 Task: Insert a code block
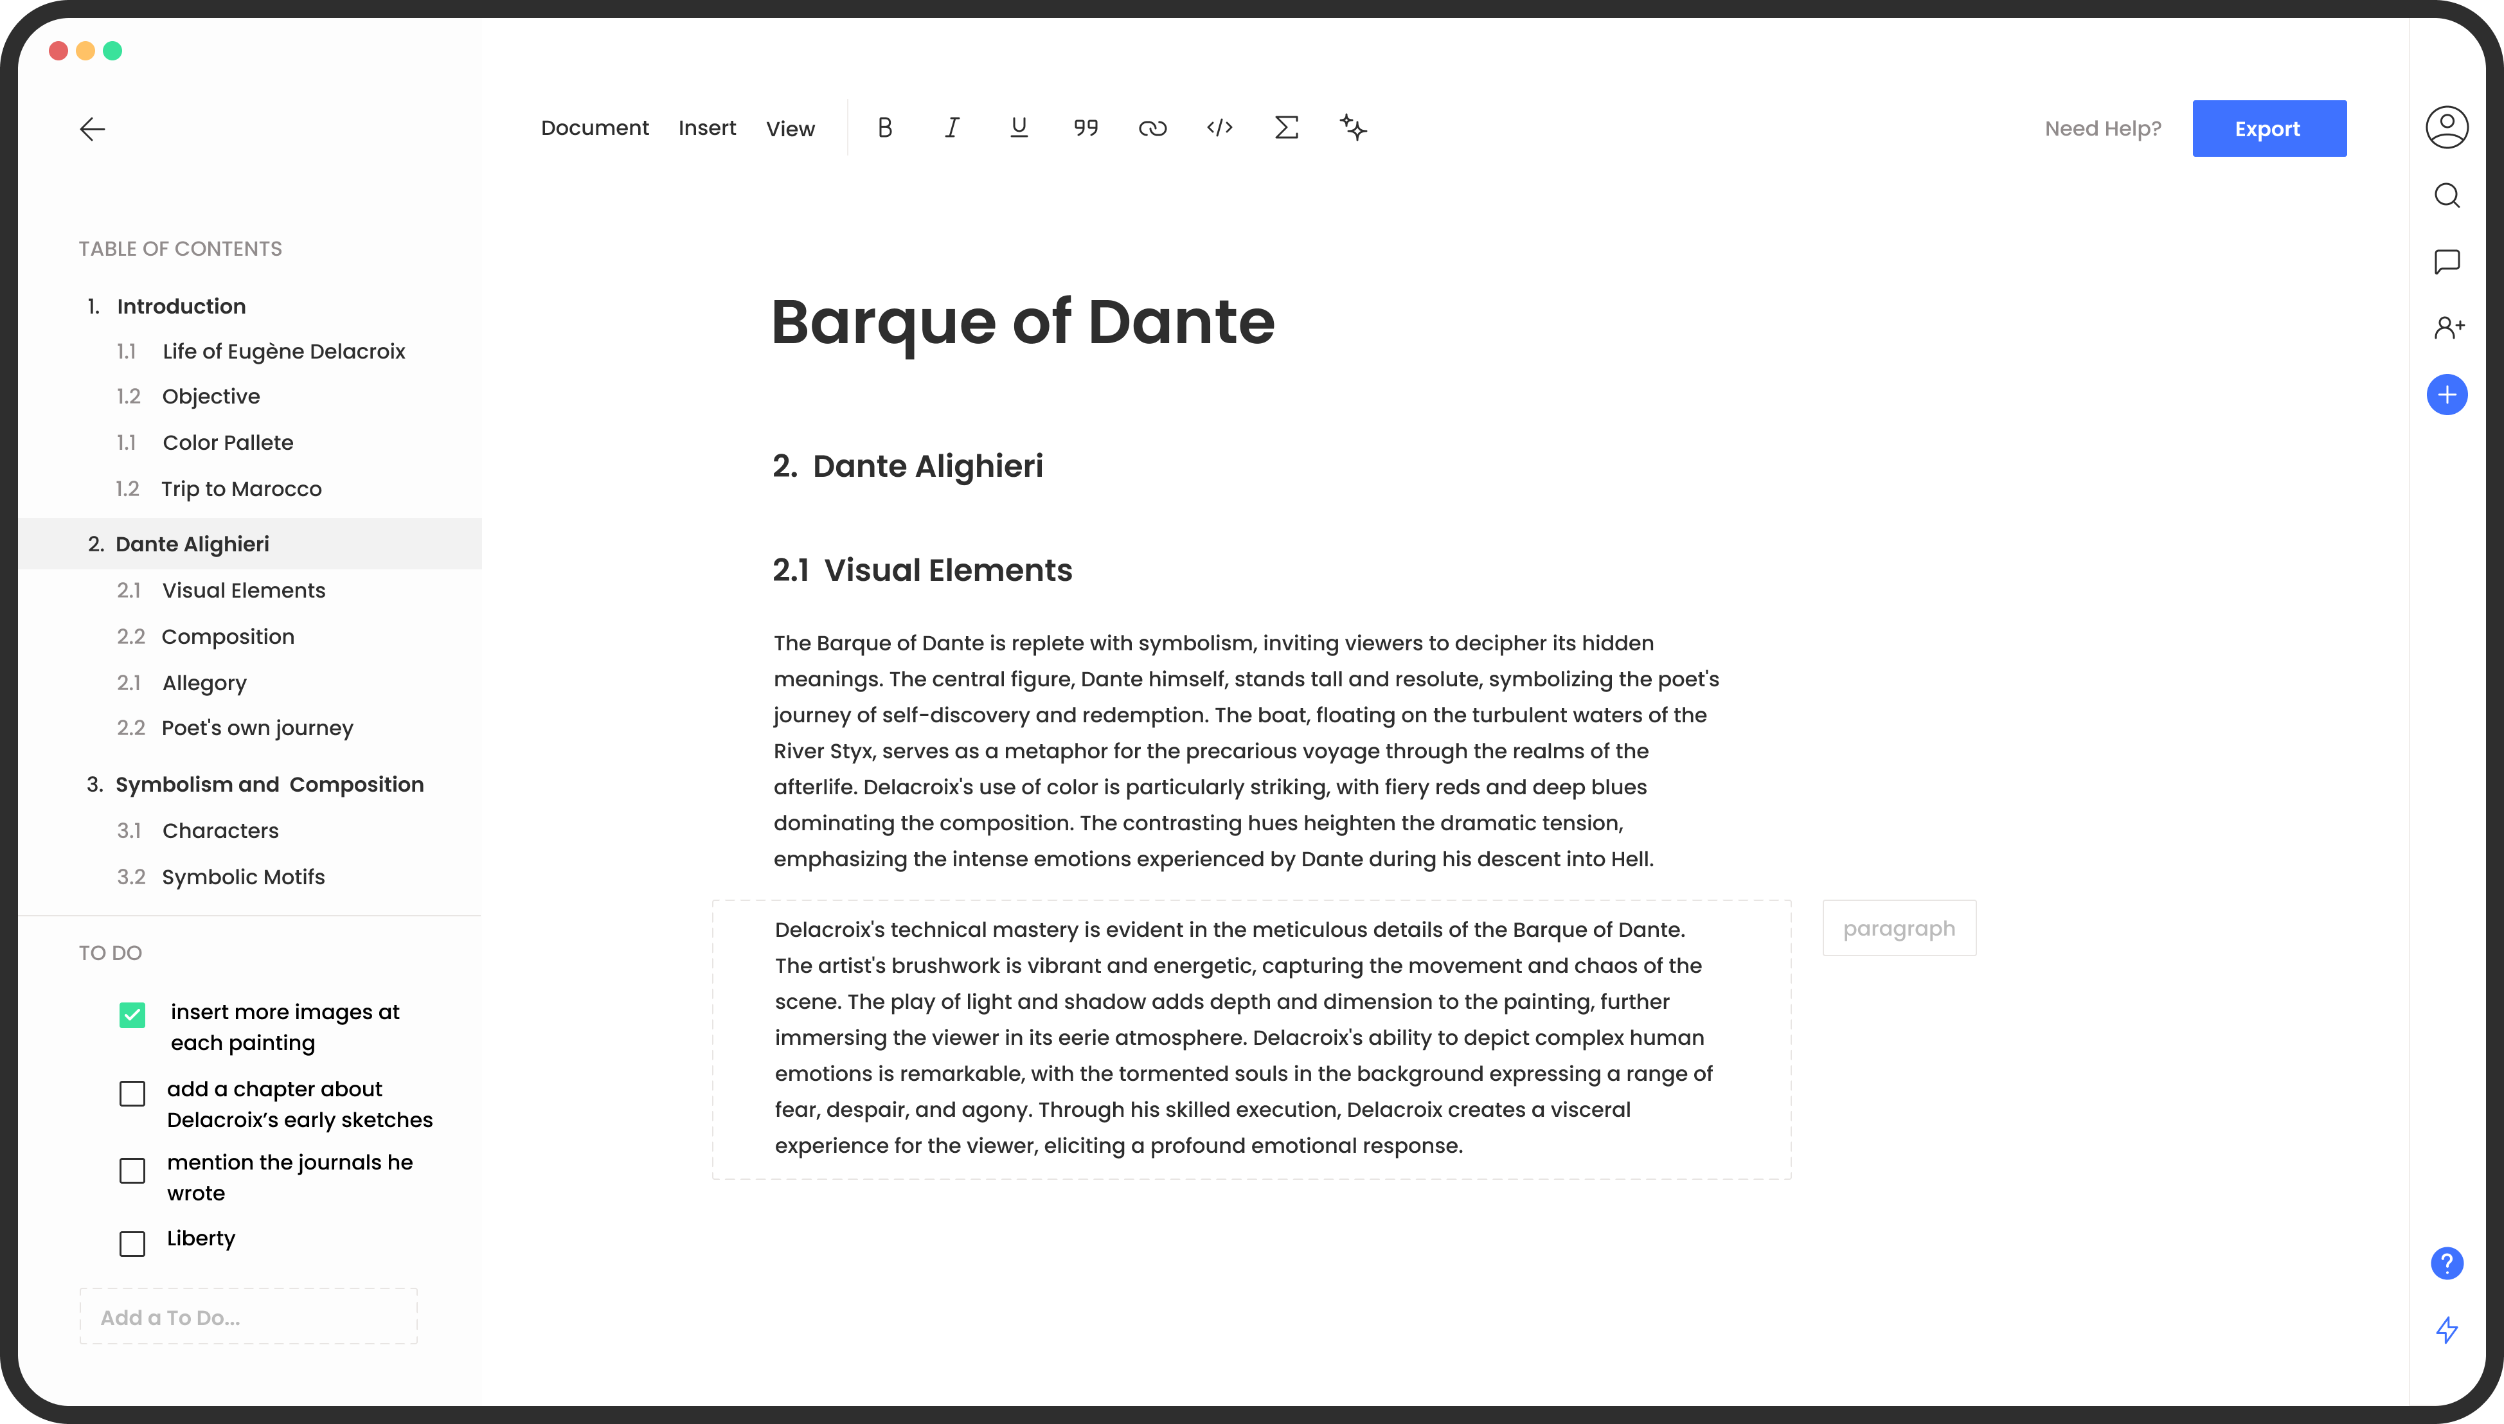(1220, 128)
